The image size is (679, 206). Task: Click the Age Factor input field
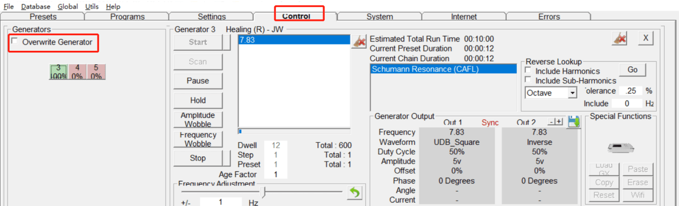(x=275, y=174)
